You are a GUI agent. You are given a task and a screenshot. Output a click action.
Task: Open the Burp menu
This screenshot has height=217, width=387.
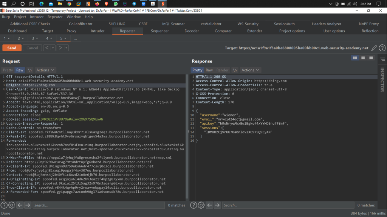[6, 17]
